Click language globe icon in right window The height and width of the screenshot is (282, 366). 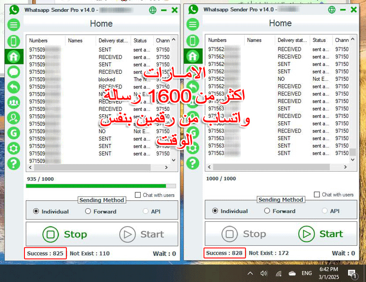point(332,9)
